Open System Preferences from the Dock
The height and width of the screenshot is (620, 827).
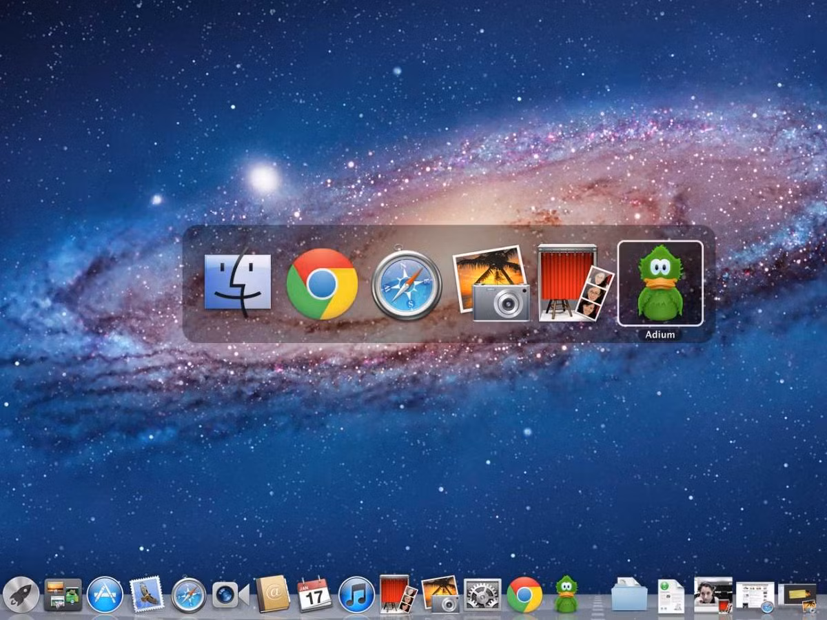click(x=482, y=595)
